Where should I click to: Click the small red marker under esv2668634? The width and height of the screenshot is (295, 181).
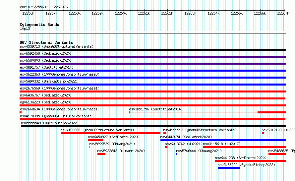(21, 112)
